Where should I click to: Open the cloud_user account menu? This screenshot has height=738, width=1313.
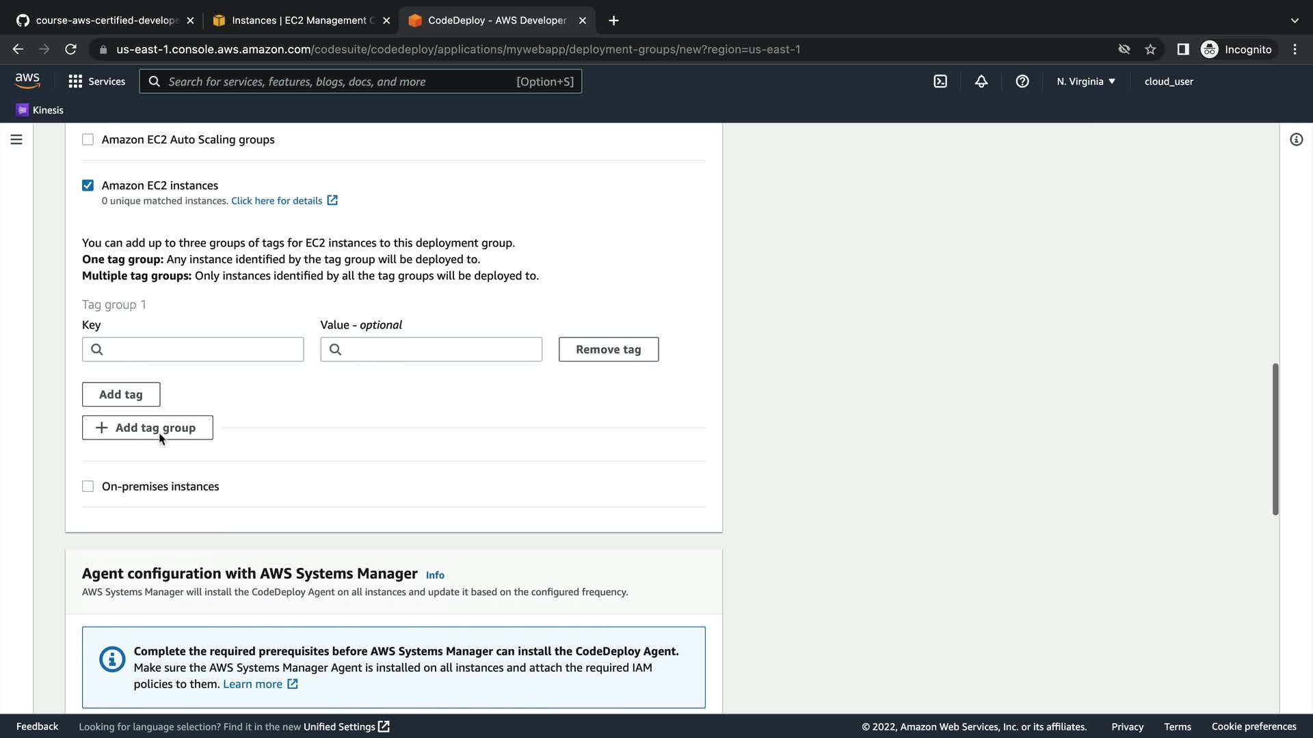1168,81
